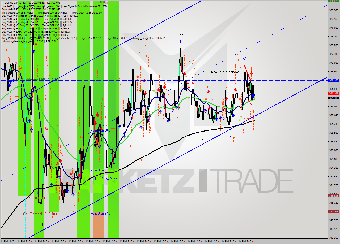Screen dimensions: 340x244
Task: Select the 'correction 87.5' label
Action: coord(100,214)
